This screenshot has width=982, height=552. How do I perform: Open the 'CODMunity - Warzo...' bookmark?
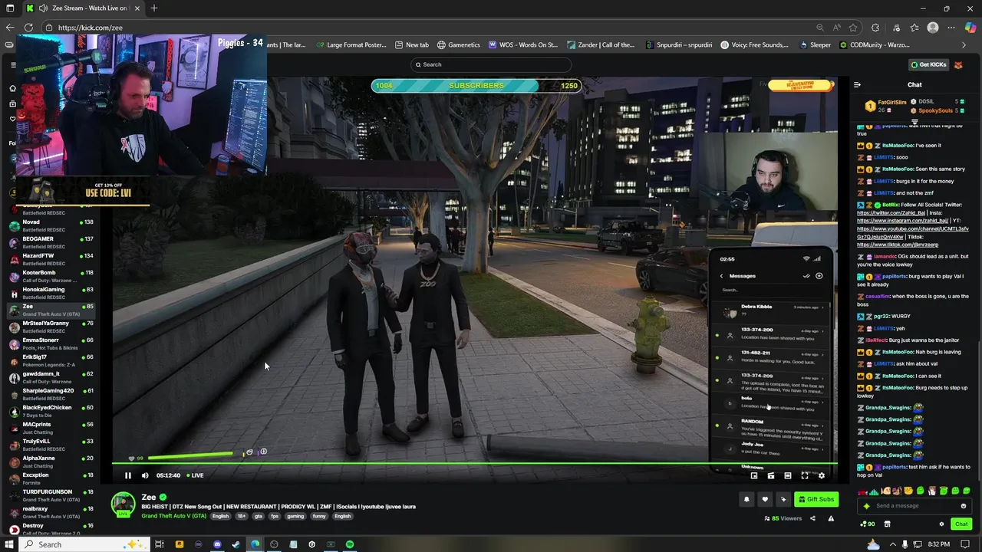coord(874,45)
